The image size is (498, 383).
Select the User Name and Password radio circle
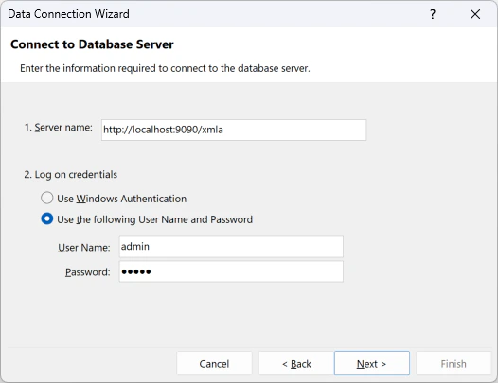(47, 219)
